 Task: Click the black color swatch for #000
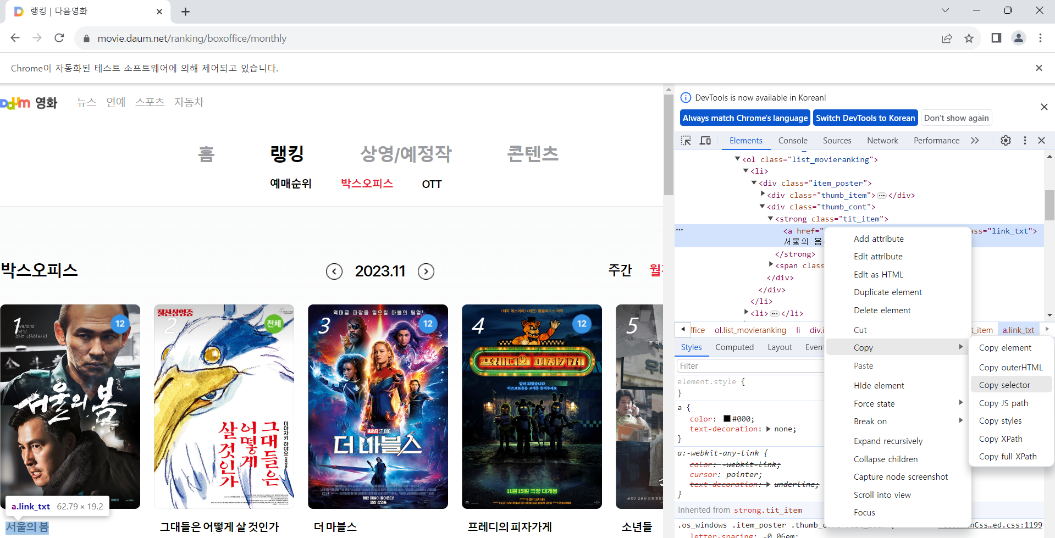click(727, 419)
